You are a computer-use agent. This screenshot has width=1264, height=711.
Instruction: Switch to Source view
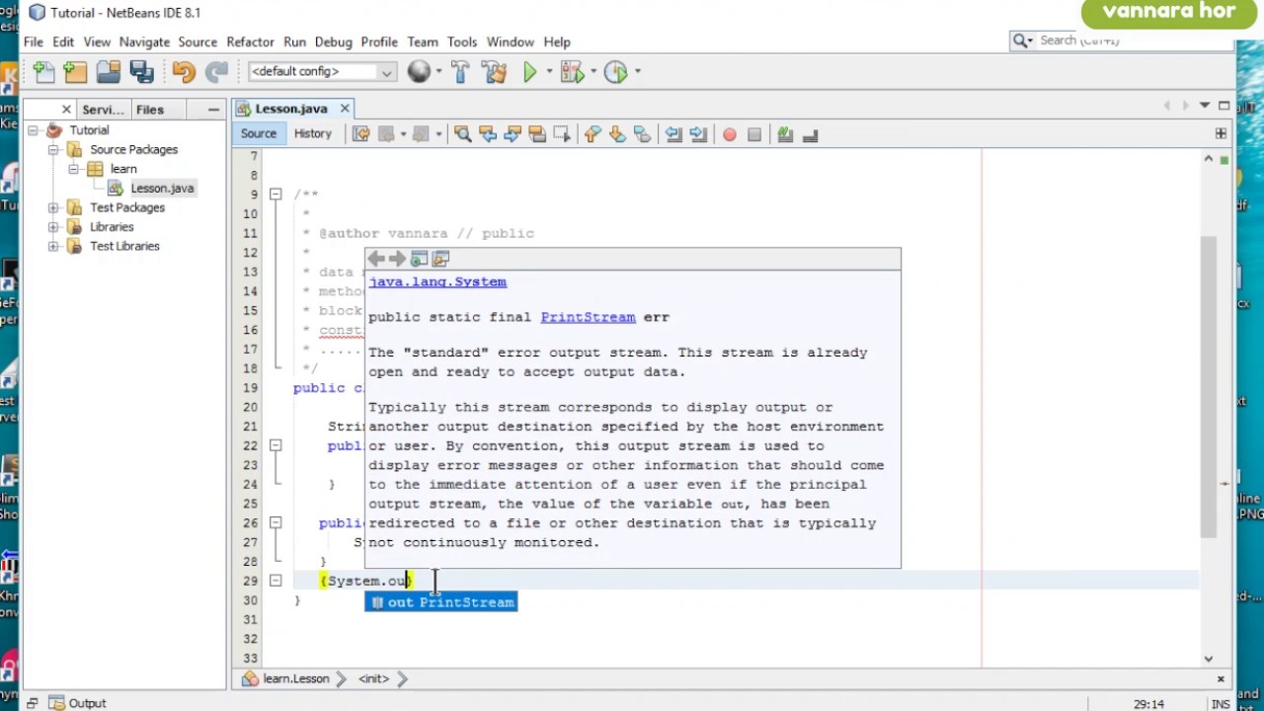(259, 133)
